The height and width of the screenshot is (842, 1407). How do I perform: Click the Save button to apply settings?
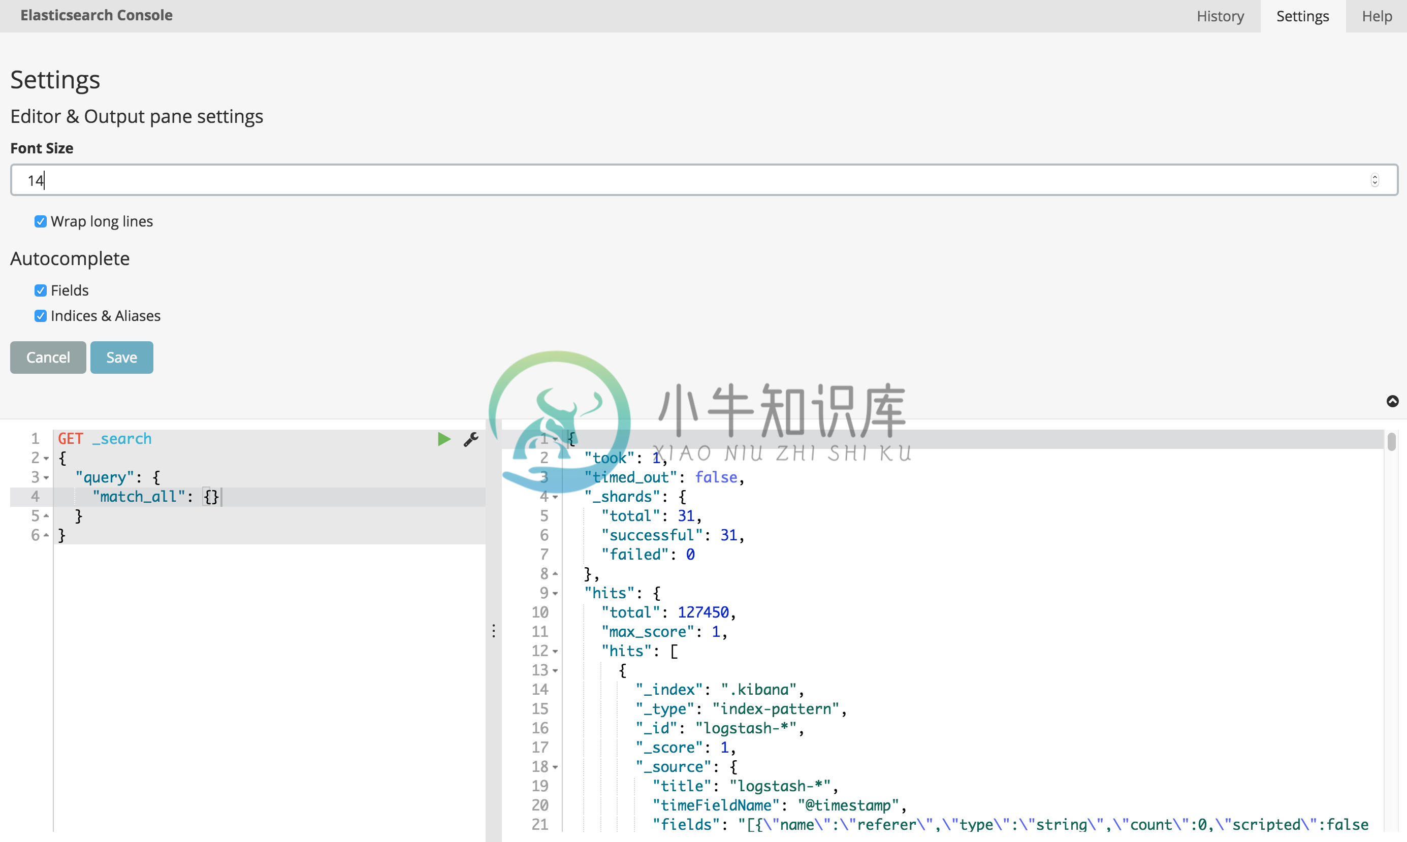[x=121, y=357]
